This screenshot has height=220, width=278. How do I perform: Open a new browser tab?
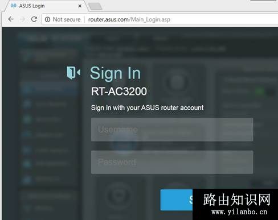[95, 6]
